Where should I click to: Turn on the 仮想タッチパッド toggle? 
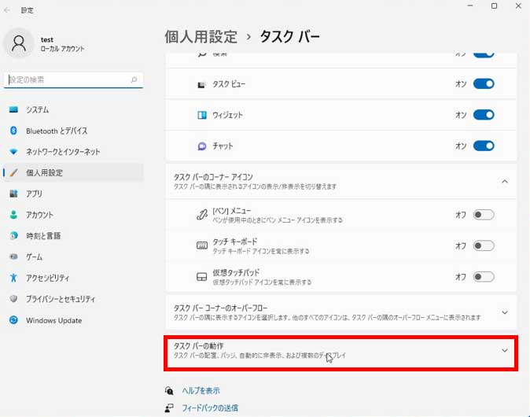click(x=483, y=276)
